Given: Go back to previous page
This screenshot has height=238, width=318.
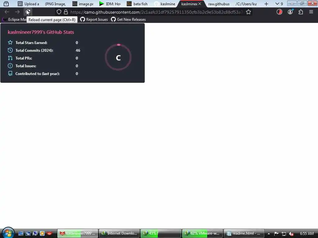Looking at the screenshot, I should pyautogui.click(x=7, y=12).
